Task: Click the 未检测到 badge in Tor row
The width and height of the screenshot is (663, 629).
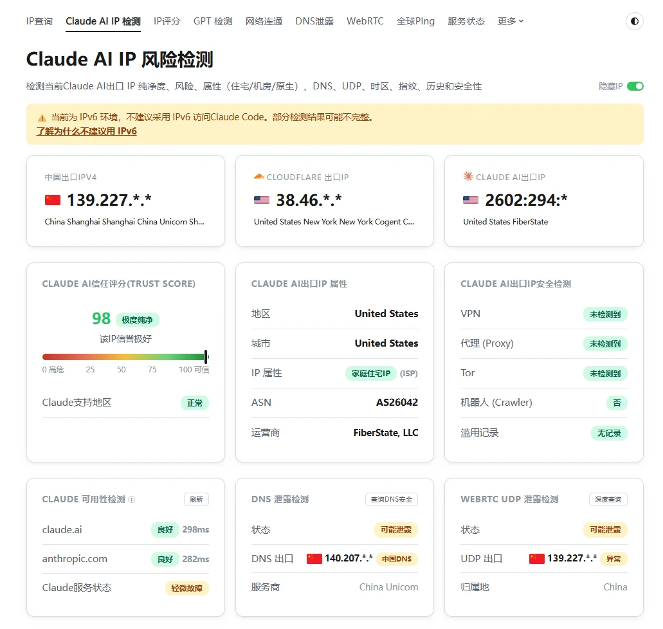Action: tap(605, 374)
